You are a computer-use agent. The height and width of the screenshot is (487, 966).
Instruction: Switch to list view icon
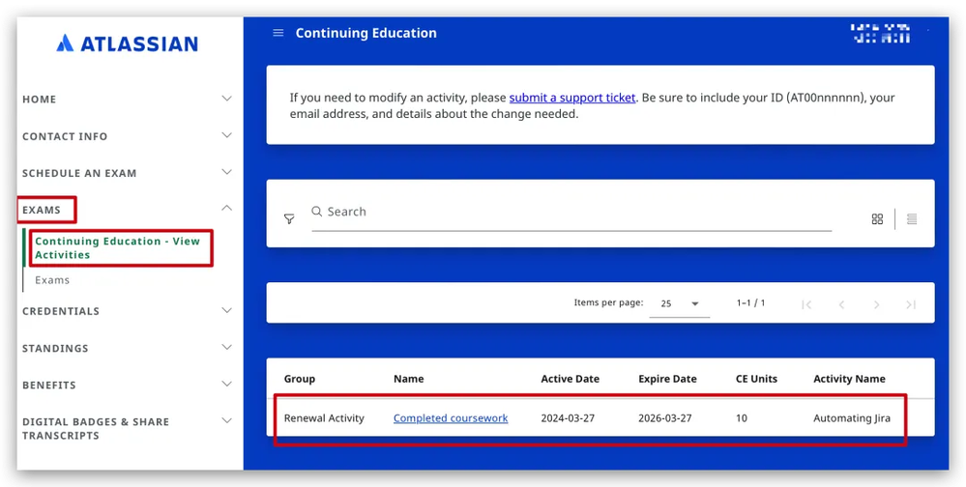pyautogui.click(x=912, y=218)
